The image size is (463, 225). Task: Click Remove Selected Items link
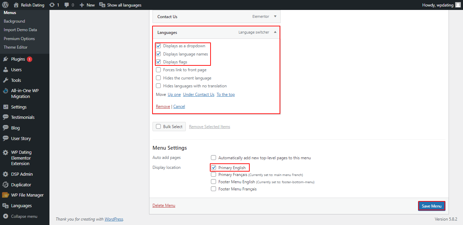(x=210, y=127)
